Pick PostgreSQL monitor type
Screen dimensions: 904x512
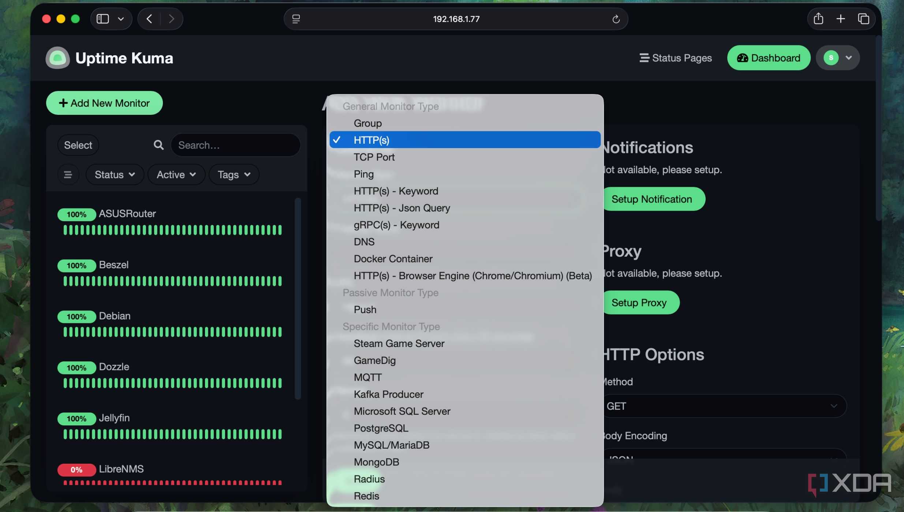465,428
